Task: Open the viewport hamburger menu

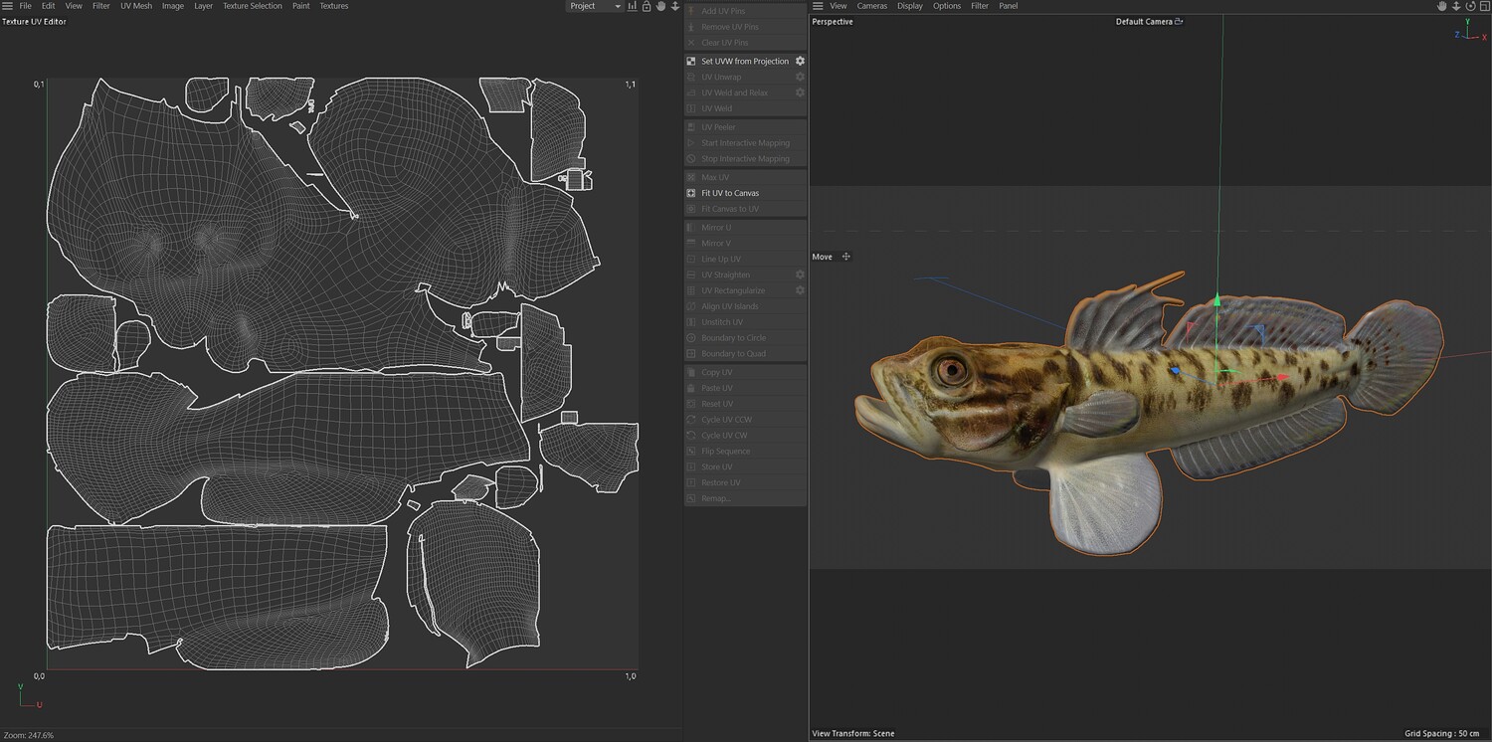Action: [x=818, y=6]
